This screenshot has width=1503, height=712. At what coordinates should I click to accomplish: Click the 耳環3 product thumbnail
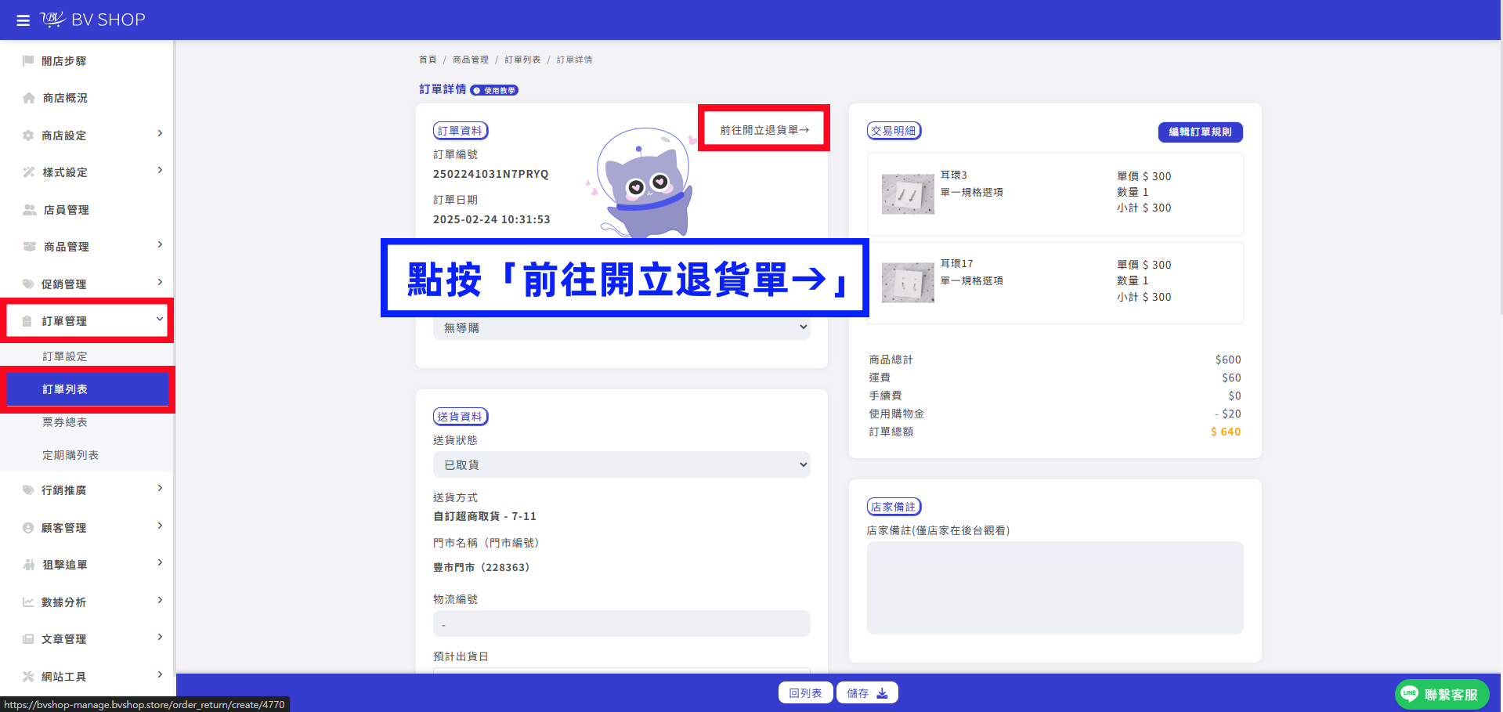(x=908, y=194)
